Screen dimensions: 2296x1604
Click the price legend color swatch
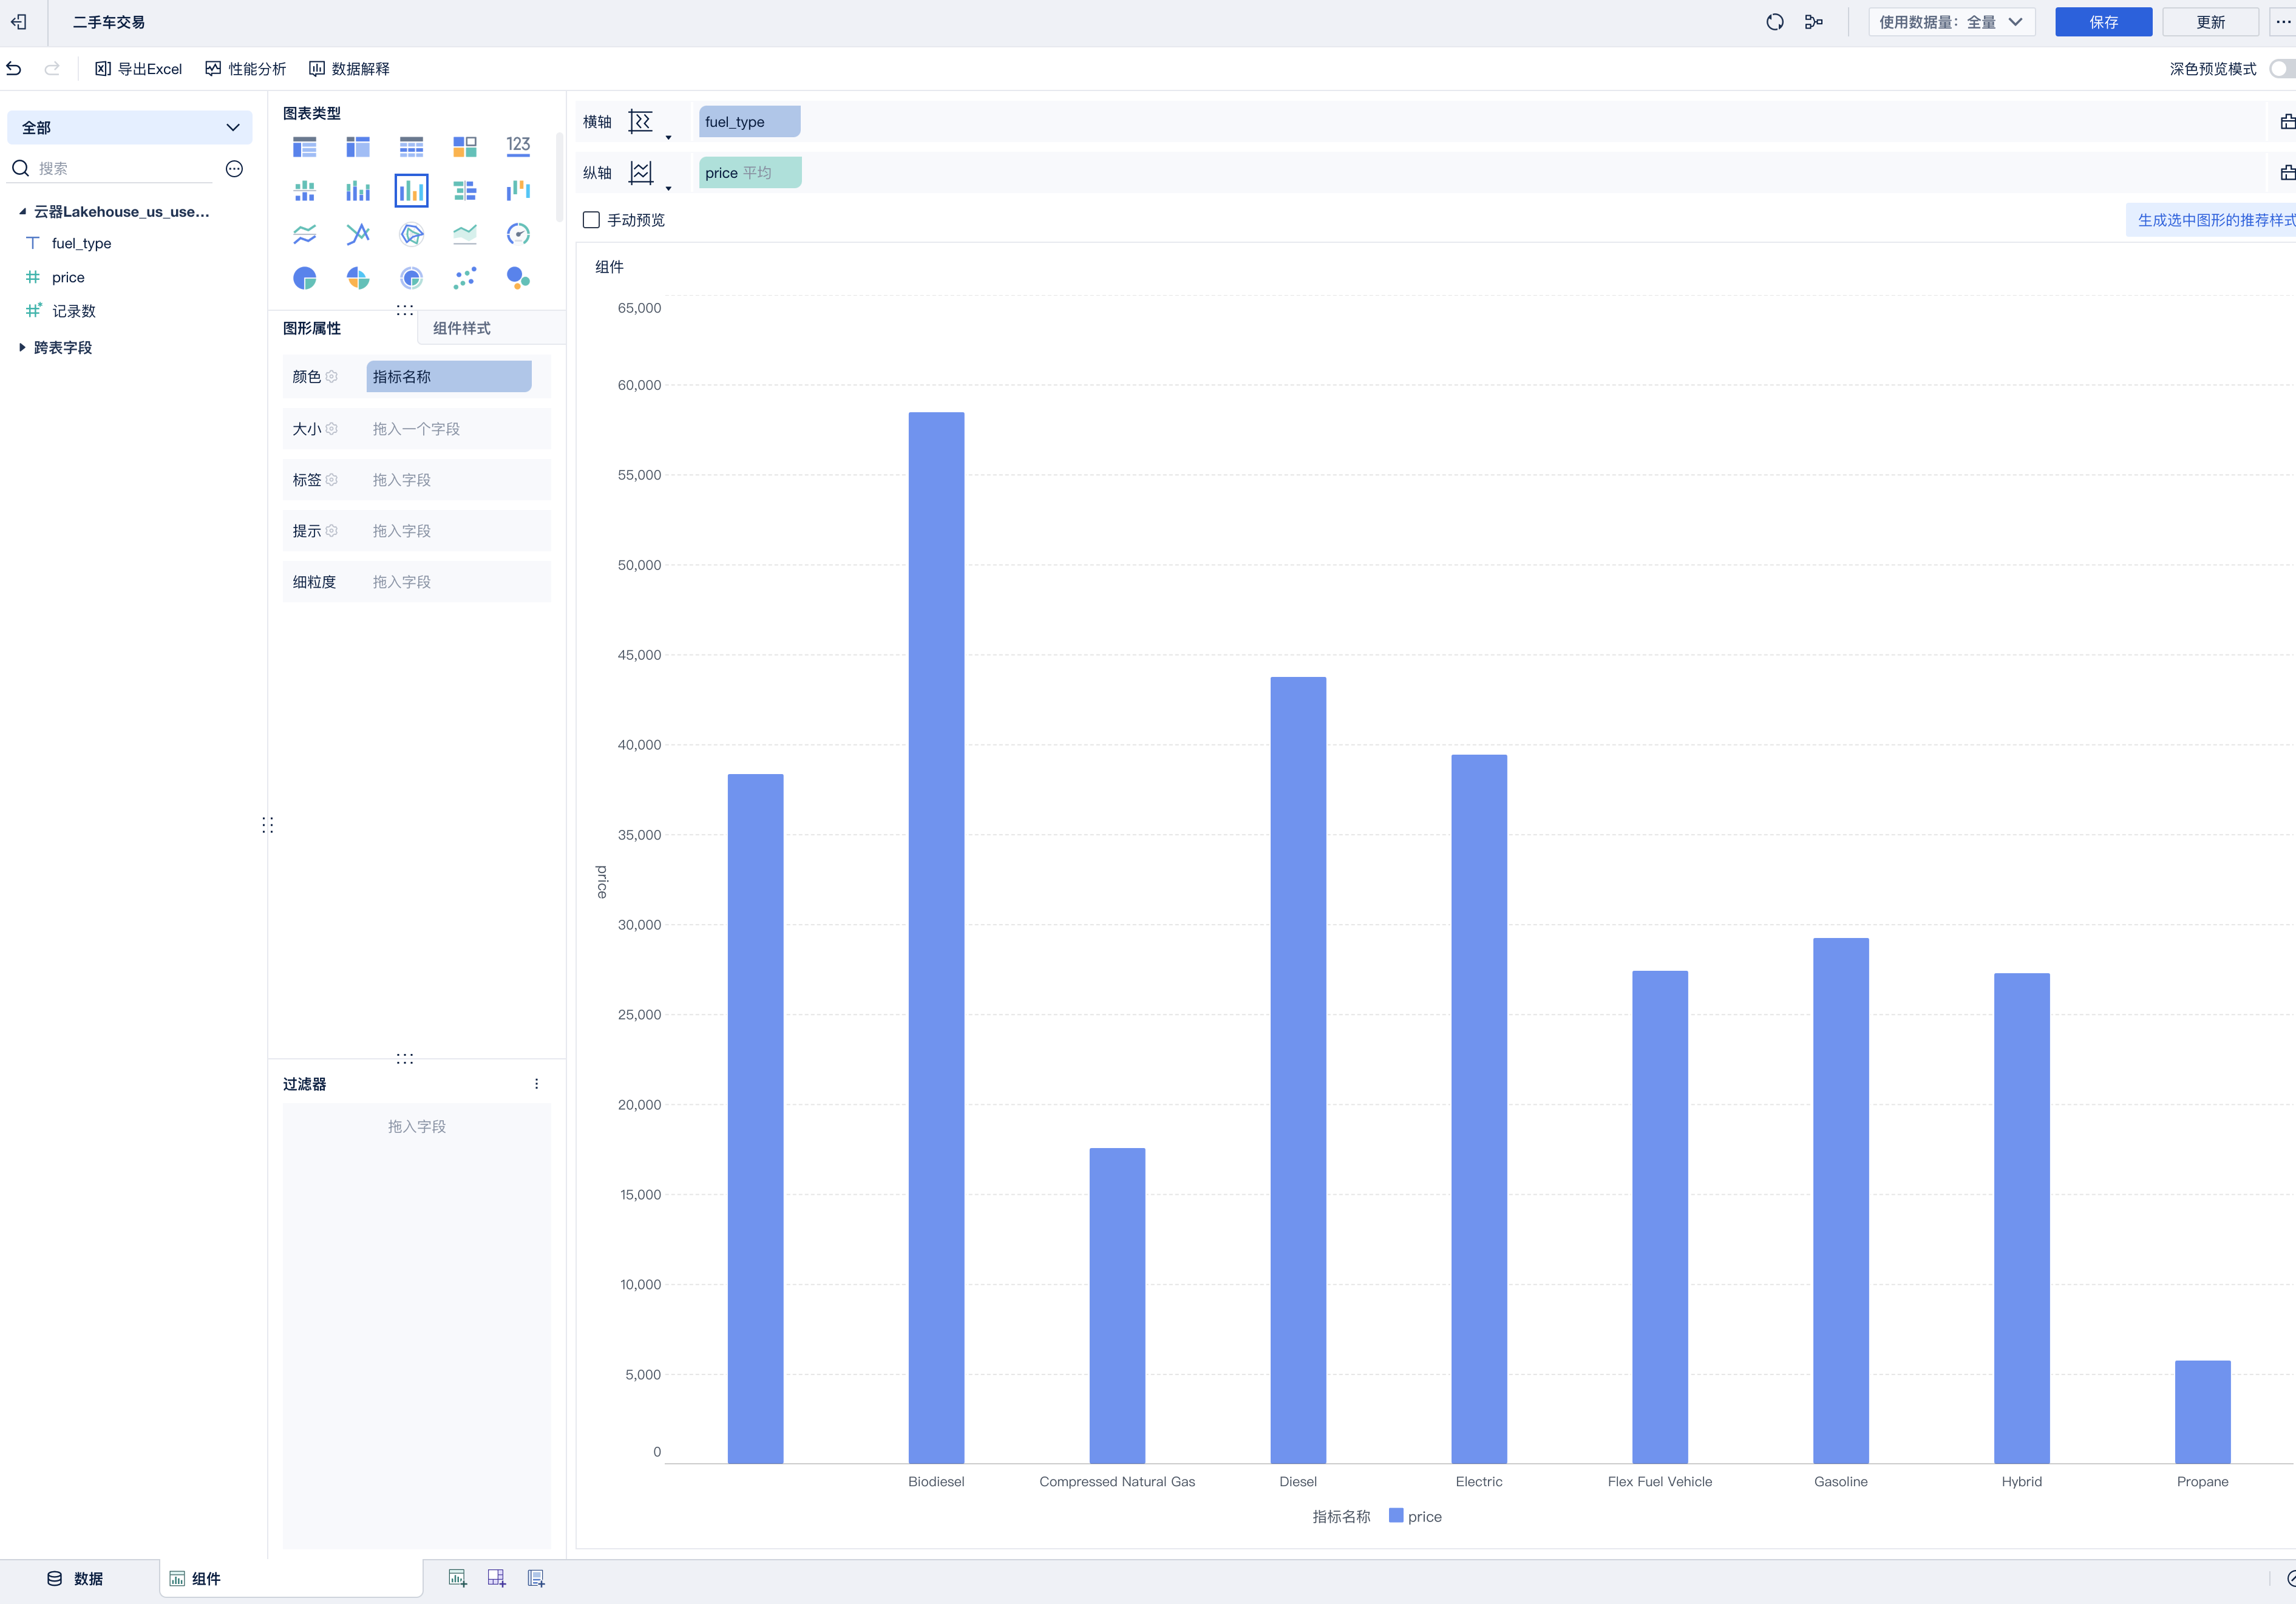[1396, 1516]
